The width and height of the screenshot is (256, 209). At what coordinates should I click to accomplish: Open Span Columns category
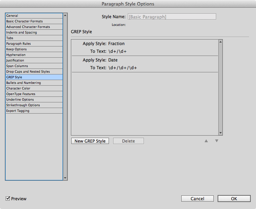tap(34, 66)
